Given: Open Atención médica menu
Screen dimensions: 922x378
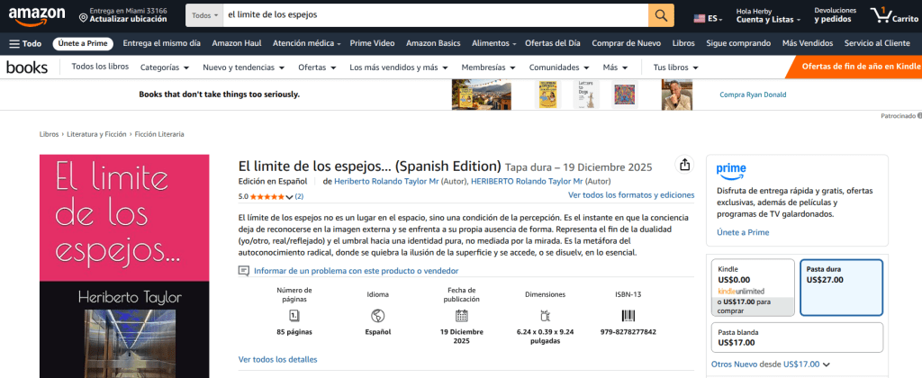Looking at the screenshot, I should tap(306, 43).
